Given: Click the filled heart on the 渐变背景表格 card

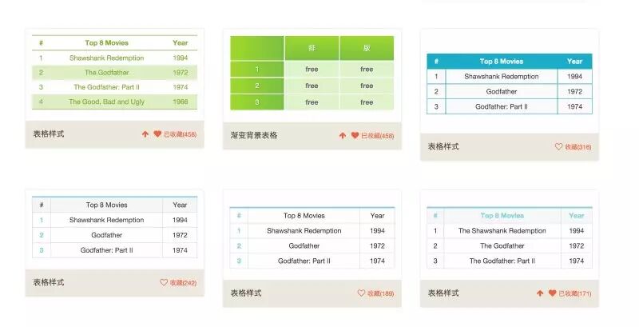Looking at the screenshot, I should pyautogui.click(x=355, y=136).
